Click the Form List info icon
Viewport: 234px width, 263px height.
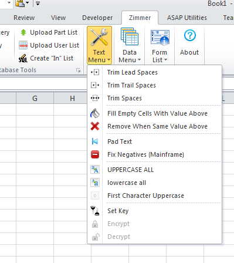[x=160, y=38]
